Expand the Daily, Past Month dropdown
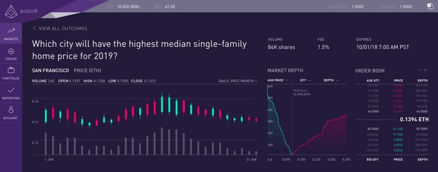This screenshot has width=438, height=172. (238, 81)
